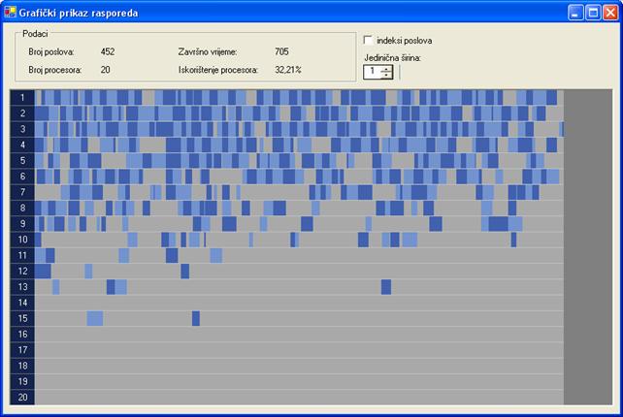This screenshot has height=417, width=623.
Task: Select the processor row header 12
Action: 22,271
